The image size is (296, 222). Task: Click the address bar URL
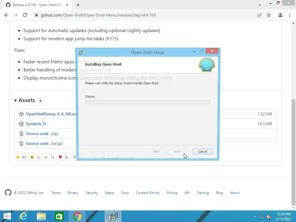(x=98, y=15)
